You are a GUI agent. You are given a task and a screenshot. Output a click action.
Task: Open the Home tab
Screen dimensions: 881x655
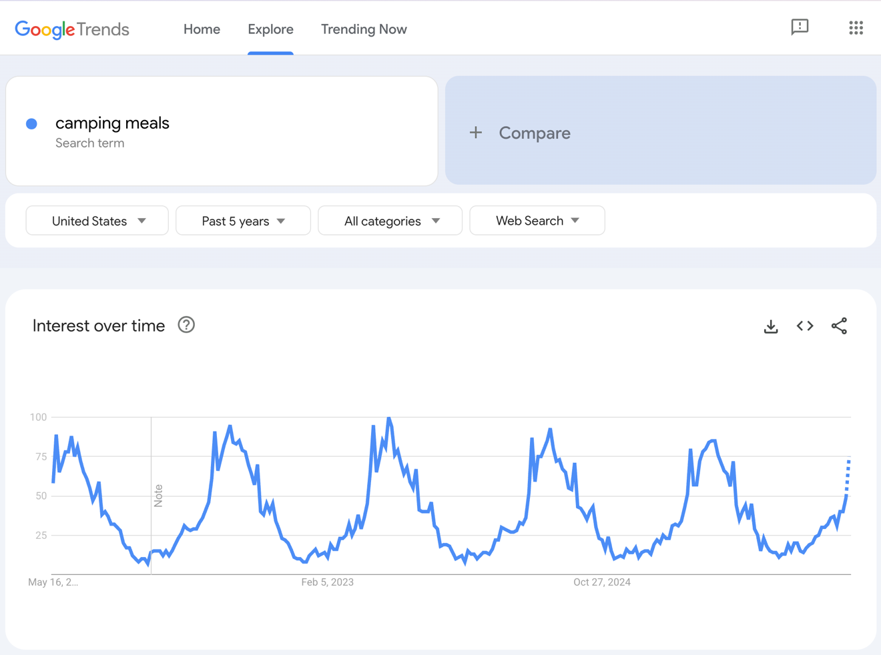click(x=202, y=29)
